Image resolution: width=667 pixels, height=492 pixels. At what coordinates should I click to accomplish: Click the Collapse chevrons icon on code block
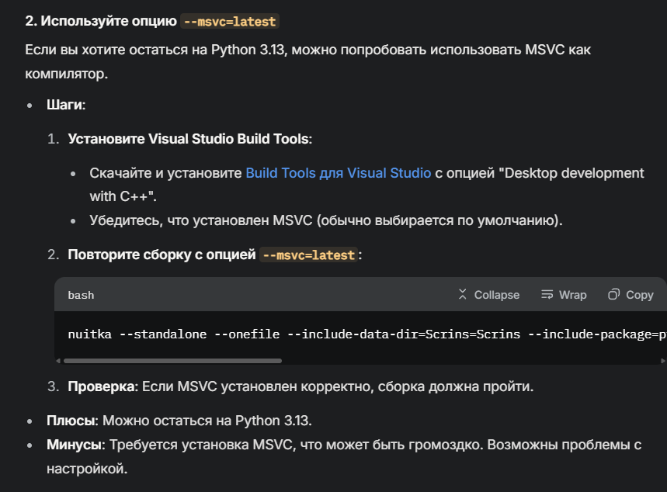[x=463, y=294]
